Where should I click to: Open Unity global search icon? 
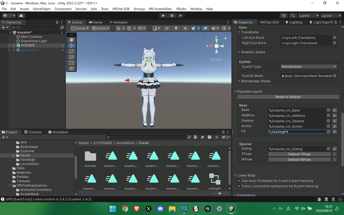[x=293, y=16]
